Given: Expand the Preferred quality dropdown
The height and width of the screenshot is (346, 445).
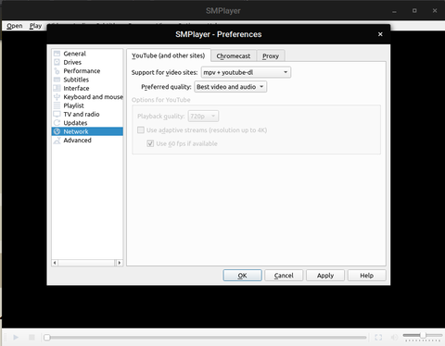Looking at the screenshot, I should click(x=231, y=87).
